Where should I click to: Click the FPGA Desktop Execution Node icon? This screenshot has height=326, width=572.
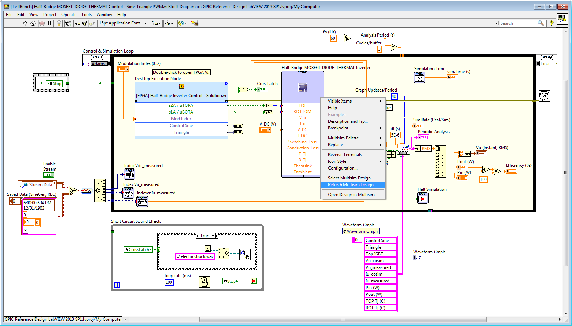(x=181, y=86)
